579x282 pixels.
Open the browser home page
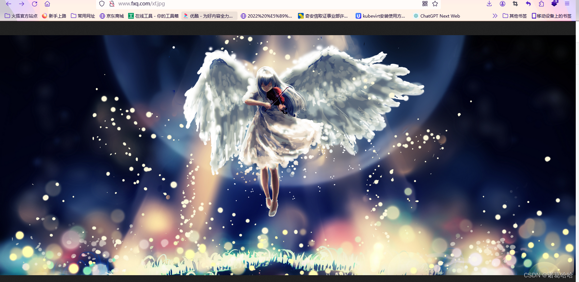point(47,4)
